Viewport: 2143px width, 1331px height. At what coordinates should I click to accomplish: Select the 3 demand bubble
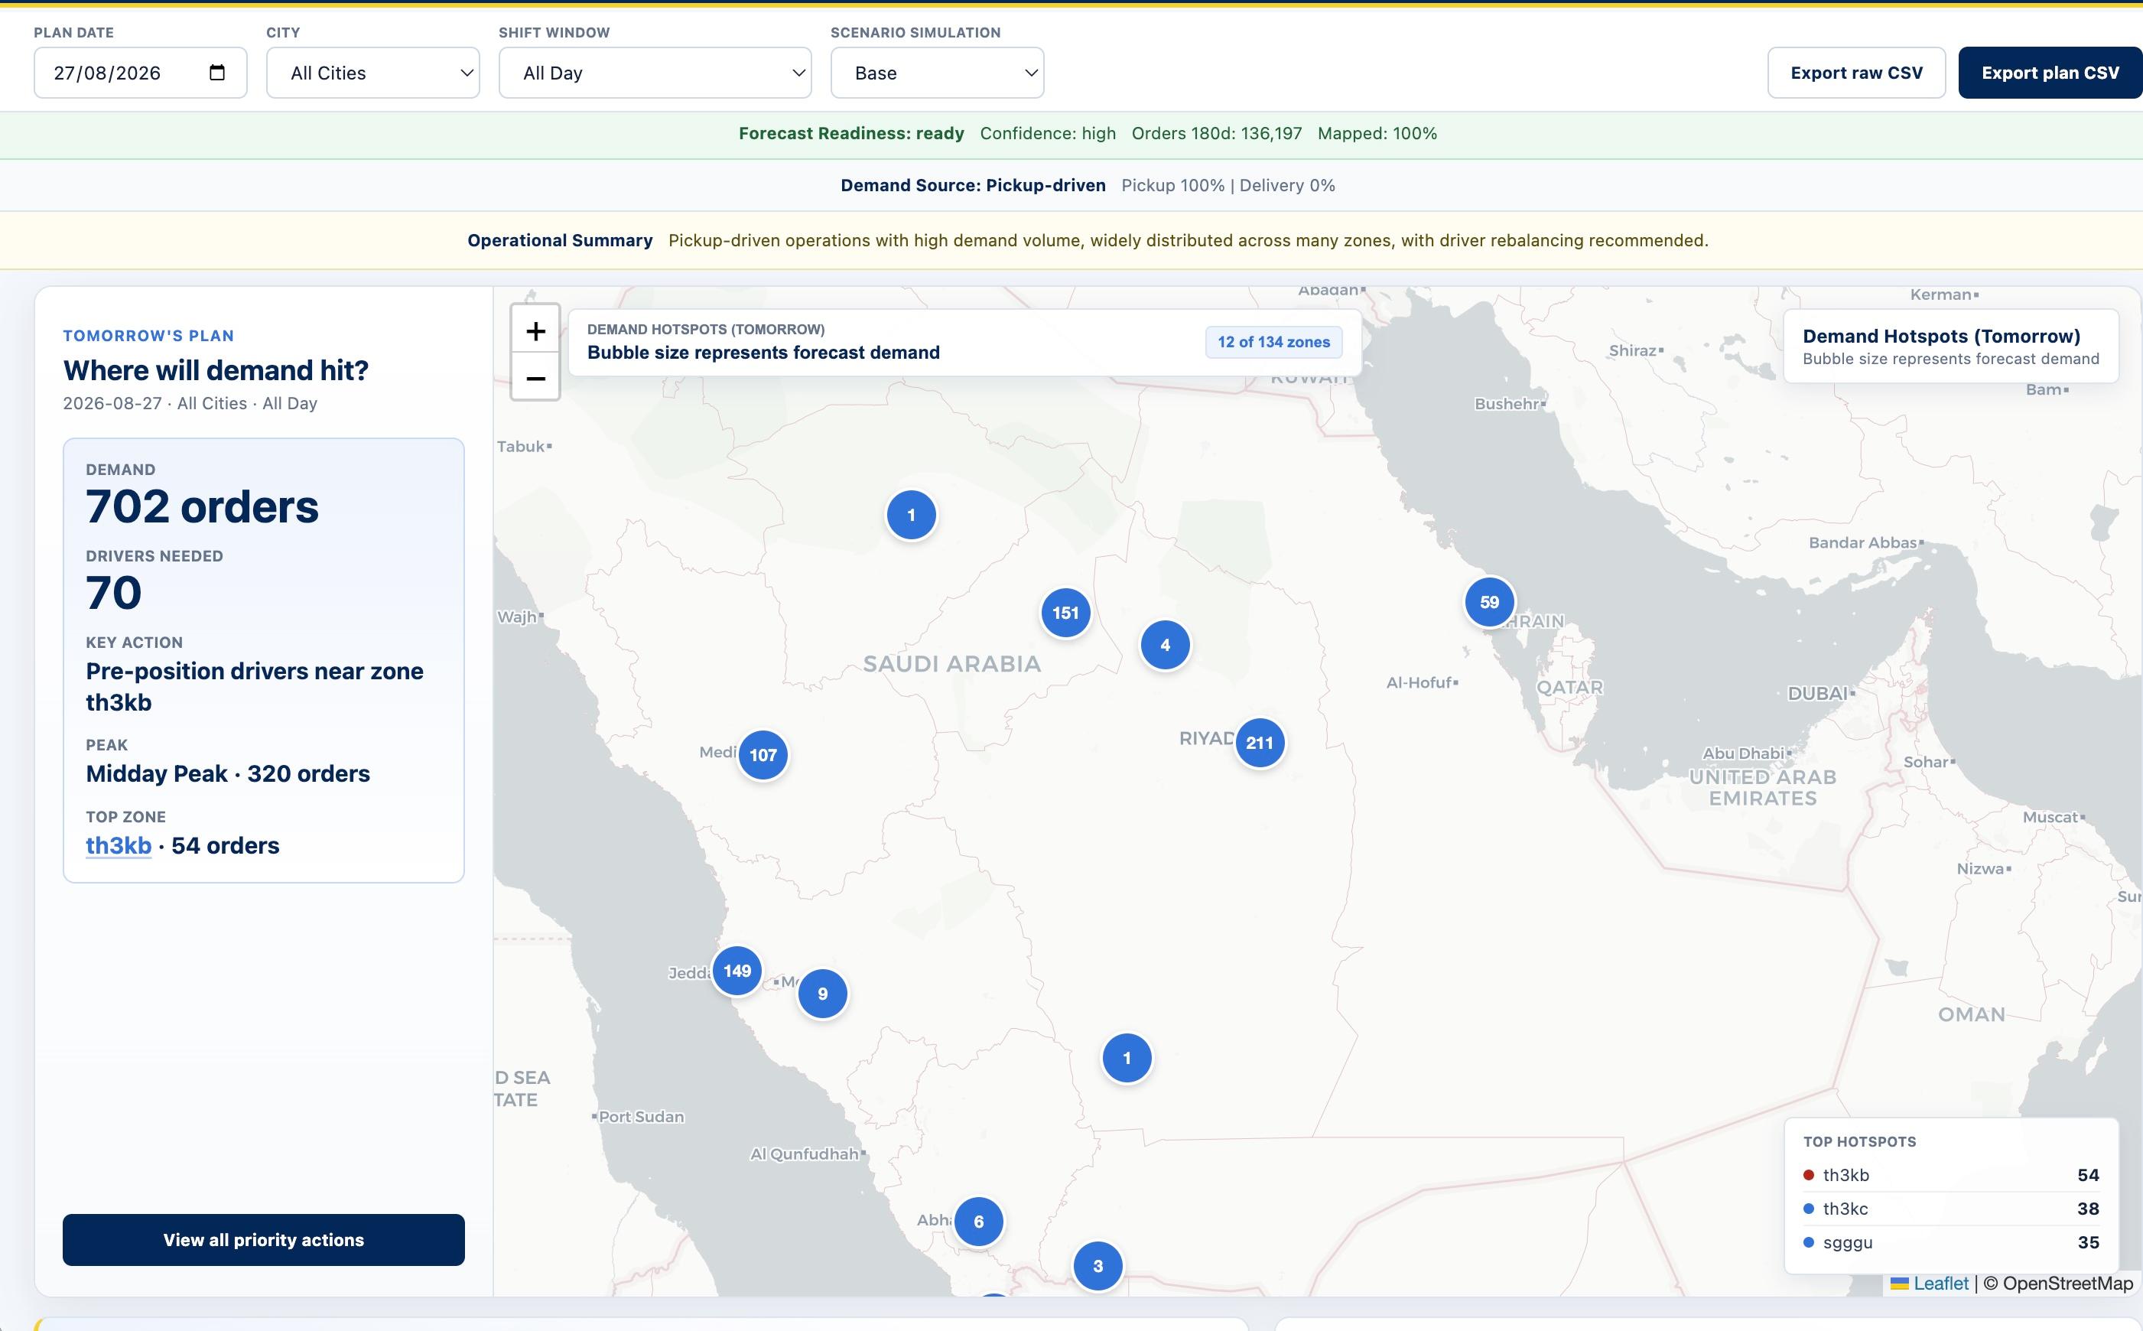coord(1098,1266)
